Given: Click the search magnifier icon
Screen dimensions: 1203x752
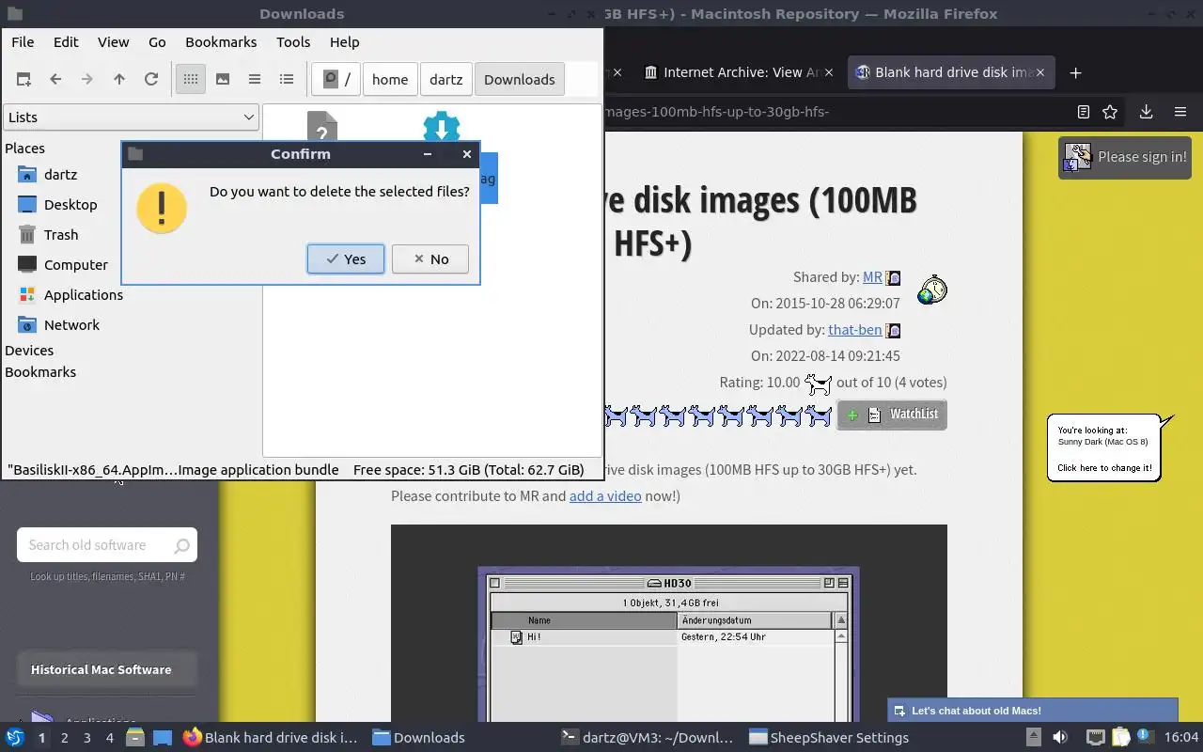Looking at the screenshot, I should 181,545.
